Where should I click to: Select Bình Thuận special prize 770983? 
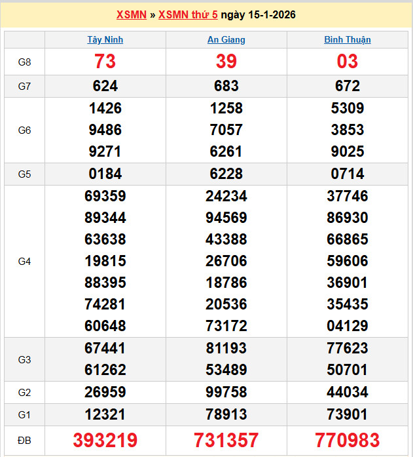(348, 440)
